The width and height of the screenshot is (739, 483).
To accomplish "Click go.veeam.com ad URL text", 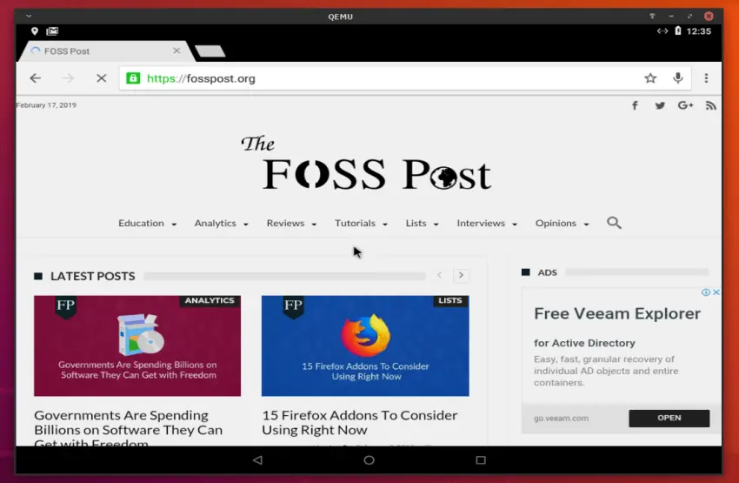I will pos(561,419).
